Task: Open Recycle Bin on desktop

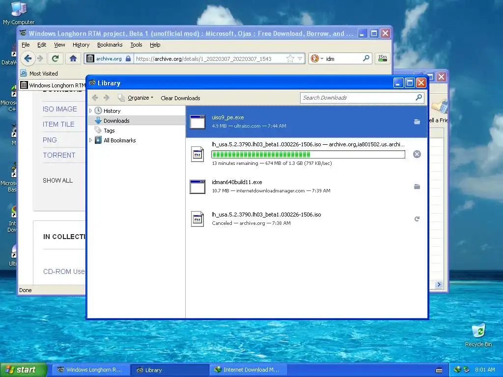Action: (478, 335)
